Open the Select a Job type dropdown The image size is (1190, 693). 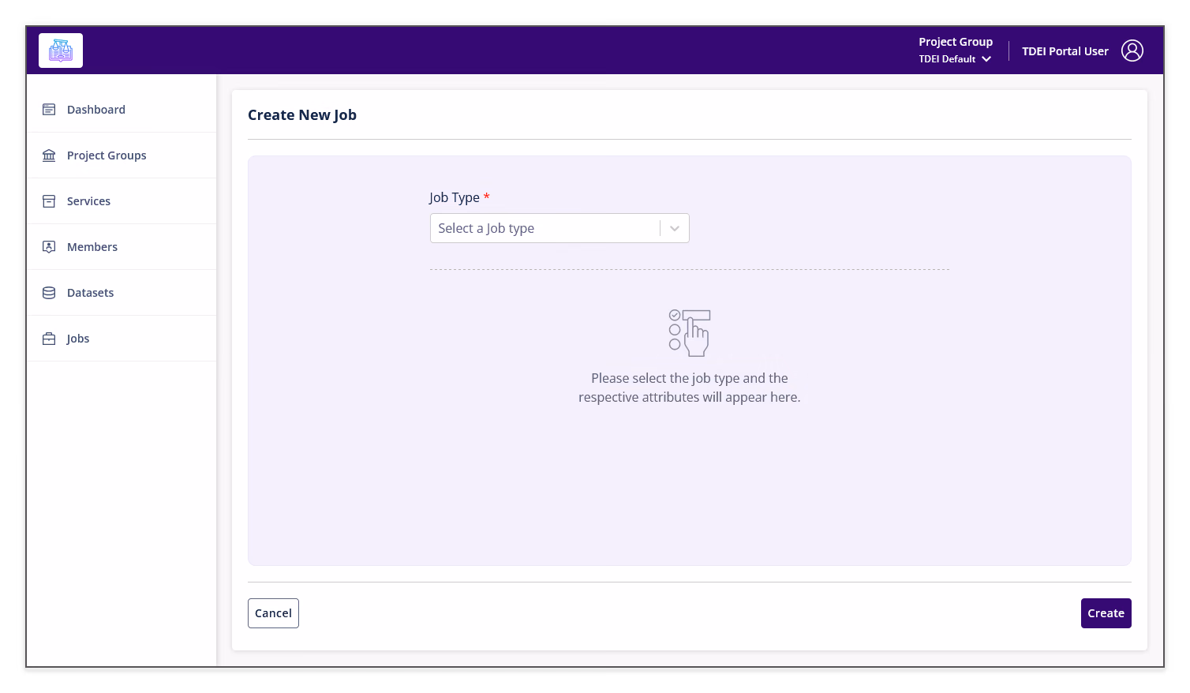559,228
